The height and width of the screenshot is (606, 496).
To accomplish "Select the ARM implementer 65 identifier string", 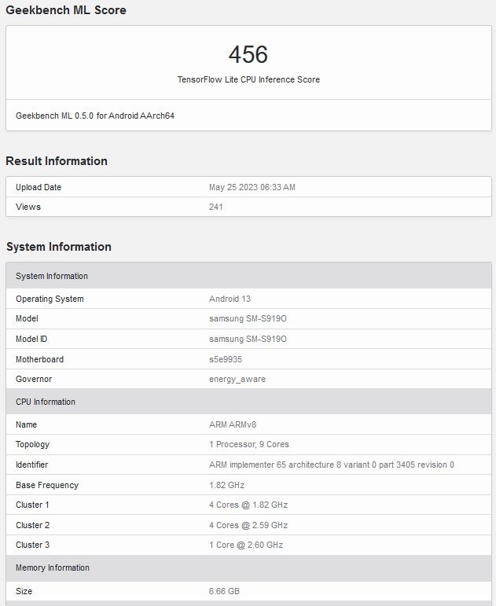I will point(332,465).
